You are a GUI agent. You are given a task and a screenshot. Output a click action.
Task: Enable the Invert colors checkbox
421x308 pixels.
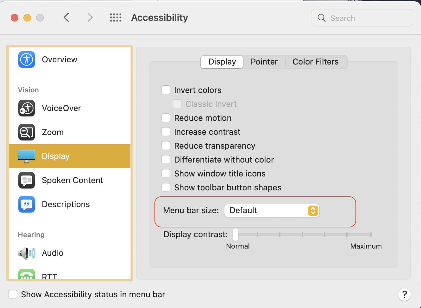(x=166, y=90)
